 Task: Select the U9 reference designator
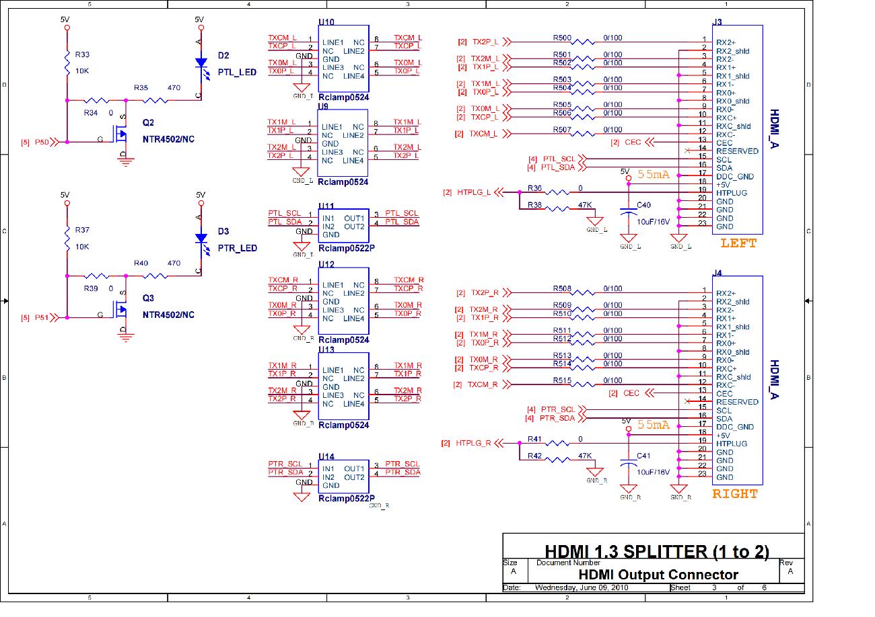[x=324, y=106]
